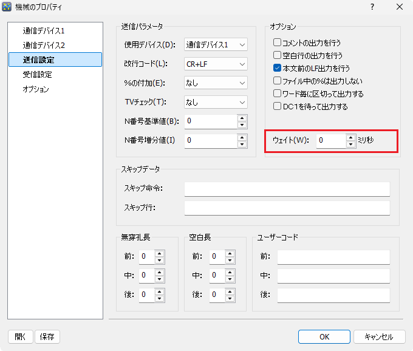Click the ユーザーコード 前 input field

[x=333, y=257]
